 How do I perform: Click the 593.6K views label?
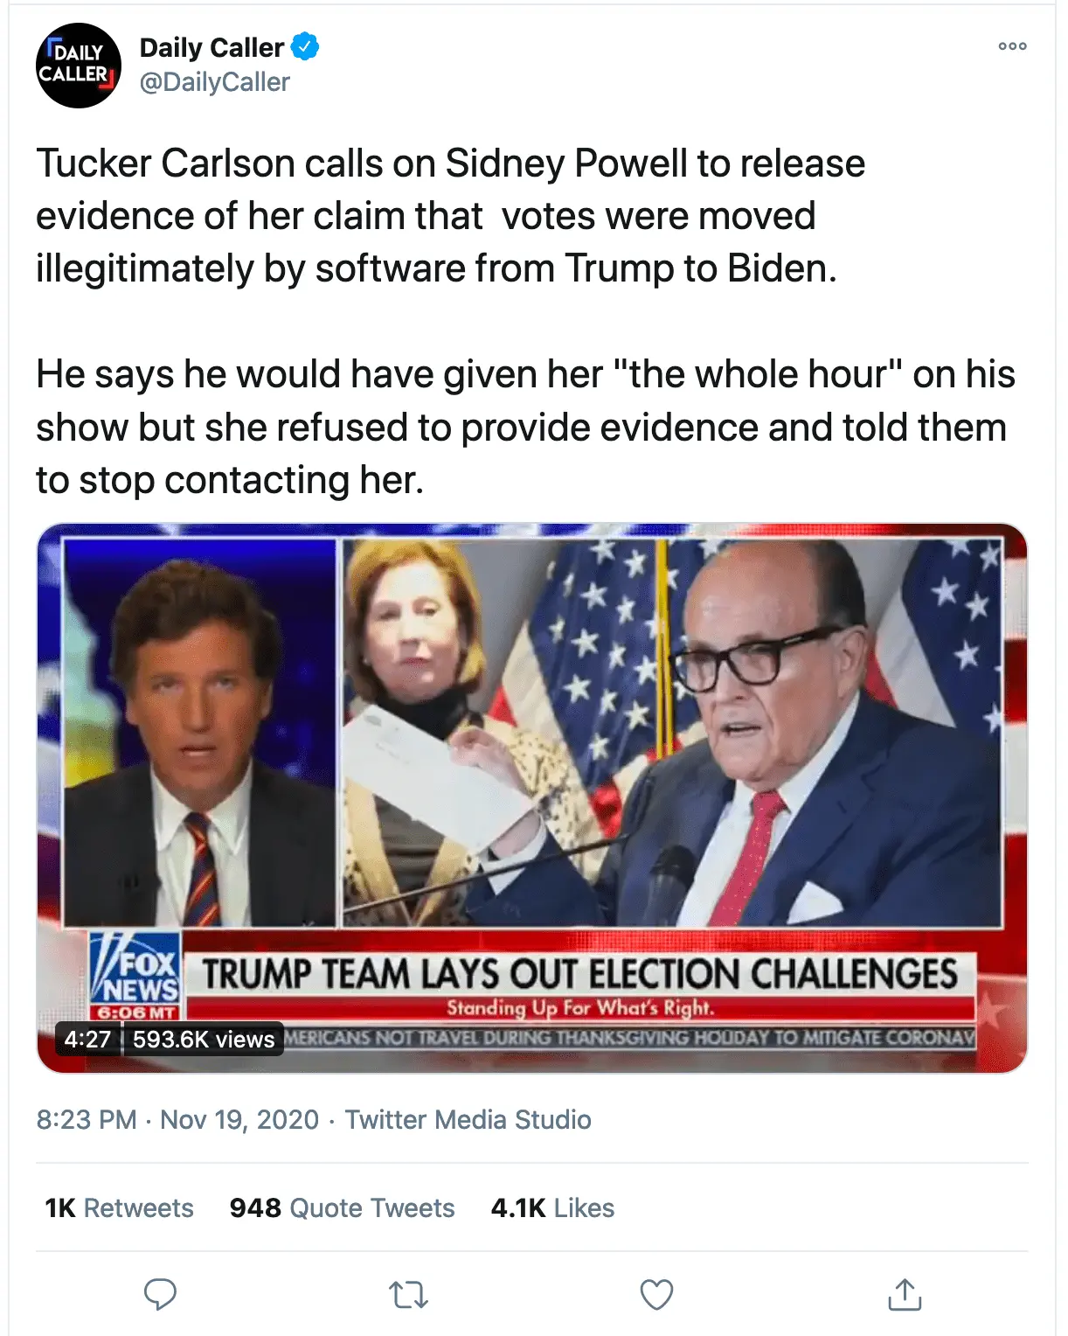pyautogui.click(x=204, y=1039)
